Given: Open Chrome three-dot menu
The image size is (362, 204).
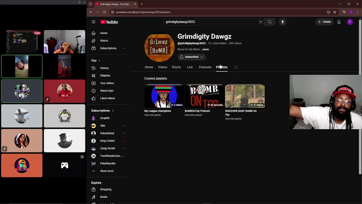Looking at the screenshot, I should 358,12.
